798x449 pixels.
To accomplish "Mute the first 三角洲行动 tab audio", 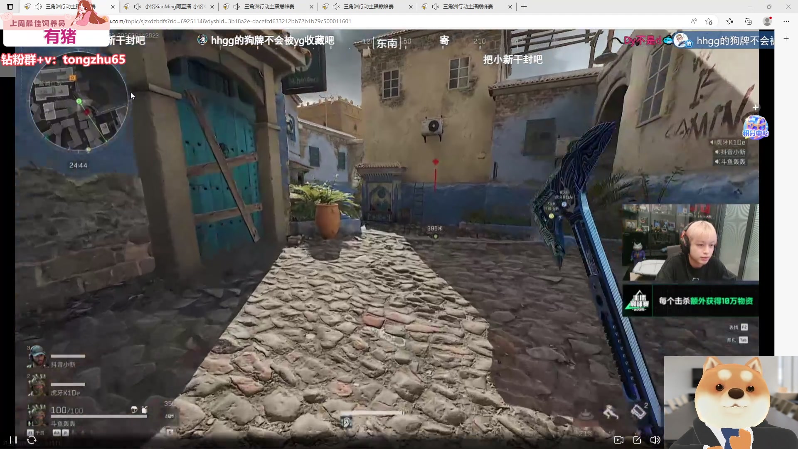I will tap(38, 7).
